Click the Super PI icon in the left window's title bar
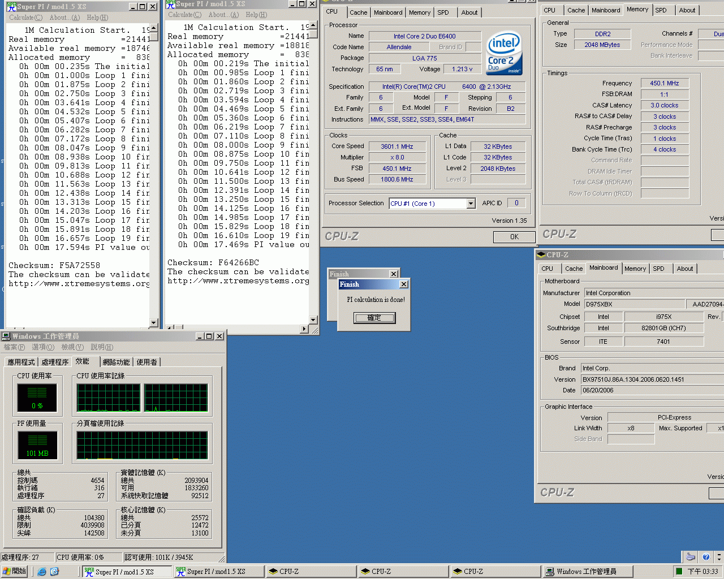Viewport: 724px width, 579px height. 11,6
